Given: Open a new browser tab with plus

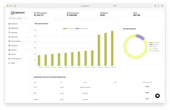Looking at the screenshot, I should tap(159, 6).
